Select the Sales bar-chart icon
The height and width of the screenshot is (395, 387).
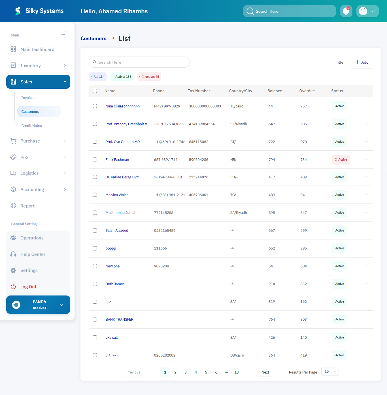[x=13, y=82]
